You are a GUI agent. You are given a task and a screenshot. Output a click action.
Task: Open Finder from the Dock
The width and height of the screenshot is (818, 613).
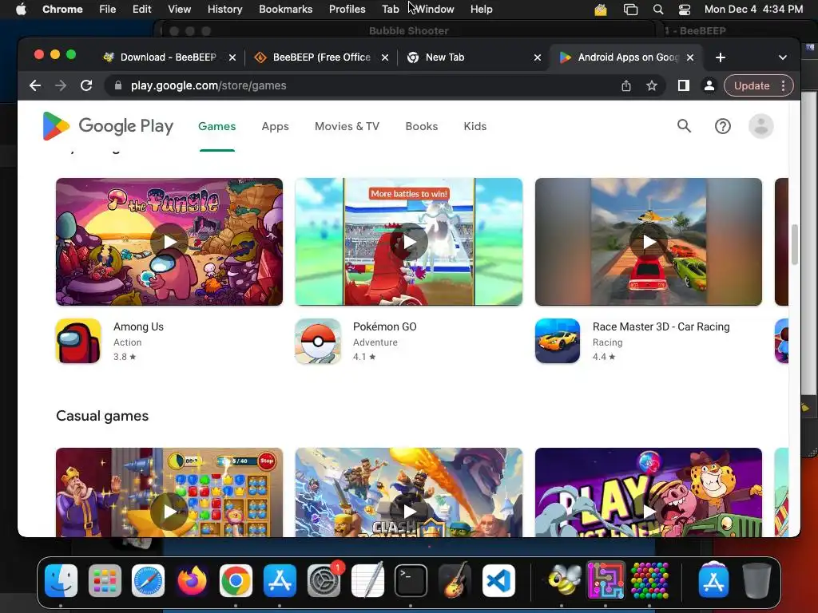point(61,580)
